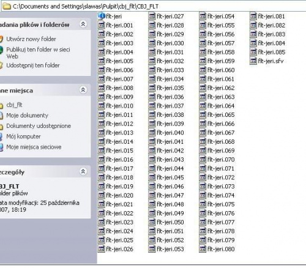The image size is (306, 268).
Task: Click the flt-jeri.080 file icon
Action: (203, 249)
